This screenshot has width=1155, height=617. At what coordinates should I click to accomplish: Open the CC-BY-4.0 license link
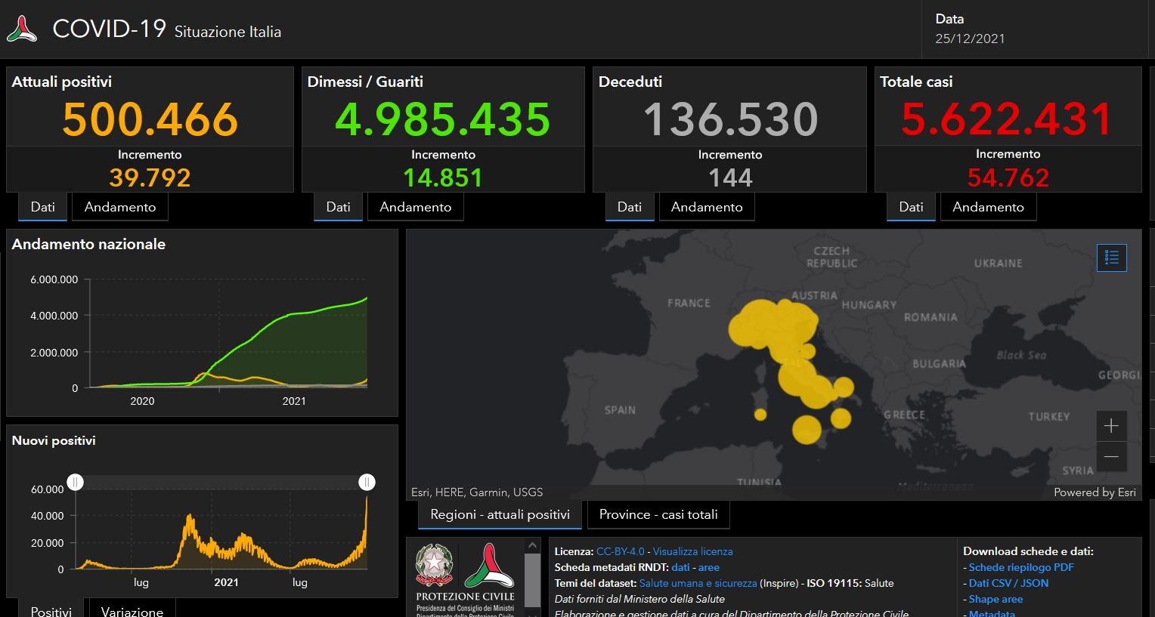pyautogui.click(x=620, y=551)
